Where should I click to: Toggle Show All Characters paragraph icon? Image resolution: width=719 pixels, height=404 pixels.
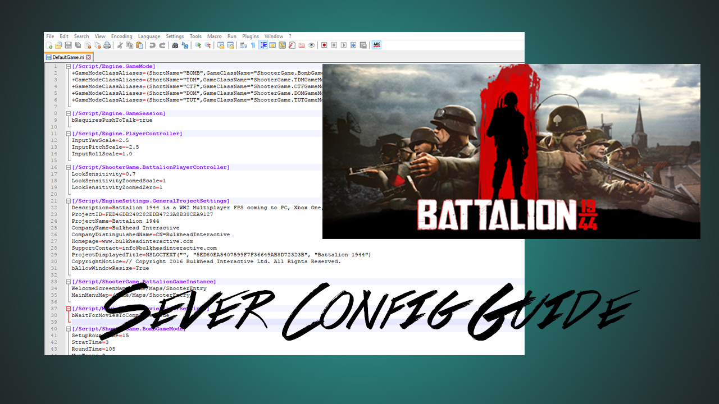pyautogui.click(x=253, y=45)
